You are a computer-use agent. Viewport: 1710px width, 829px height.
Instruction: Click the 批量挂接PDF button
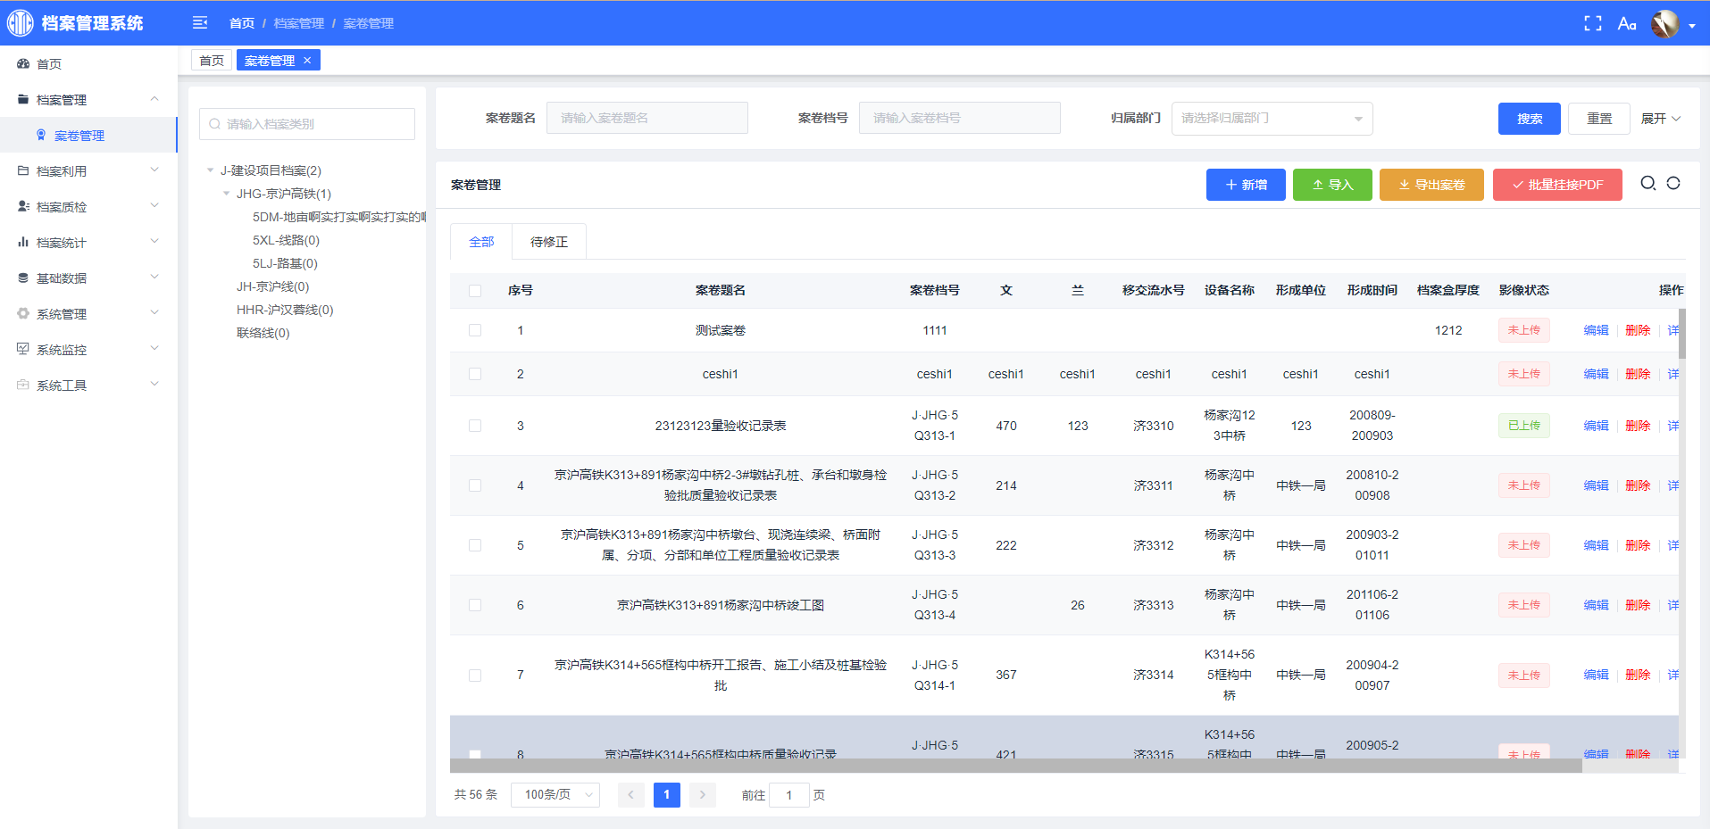[x=1557, y=185]
